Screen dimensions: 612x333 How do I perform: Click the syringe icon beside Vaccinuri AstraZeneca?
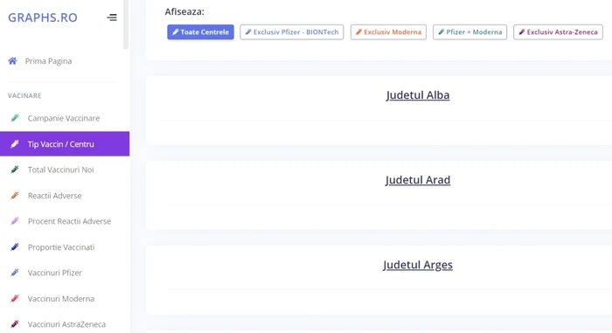[15, 324]
